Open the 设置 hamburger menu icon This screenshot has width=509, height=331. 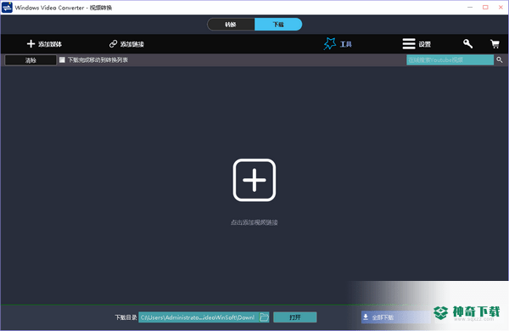[409, 44]
